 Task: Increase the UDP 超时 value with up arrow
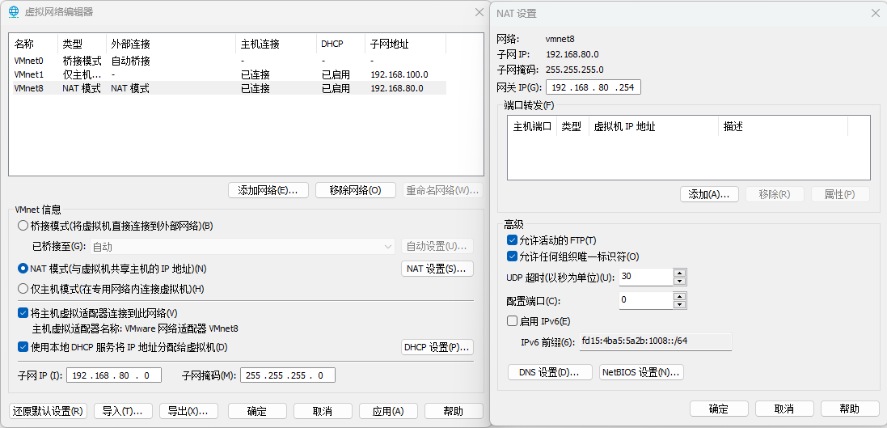tap(679, 273)
